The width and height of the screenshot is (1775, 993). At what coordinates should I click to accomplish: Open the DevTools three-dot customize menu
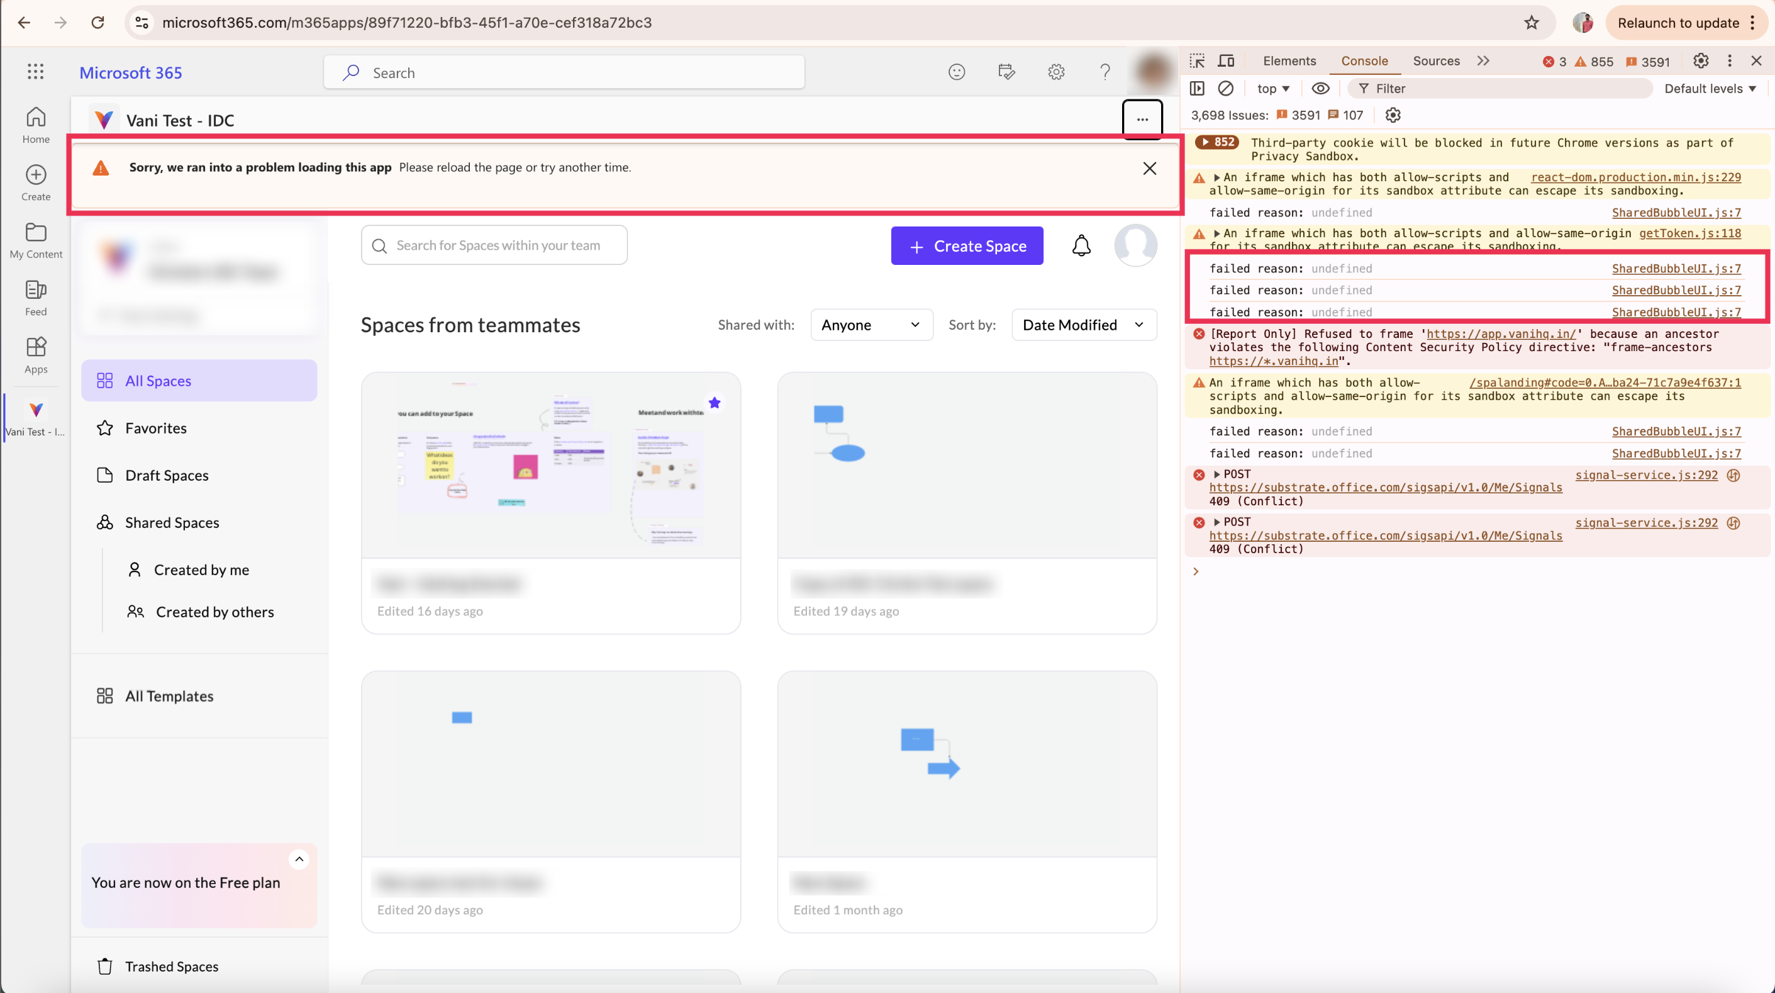tap(1730, 60)
